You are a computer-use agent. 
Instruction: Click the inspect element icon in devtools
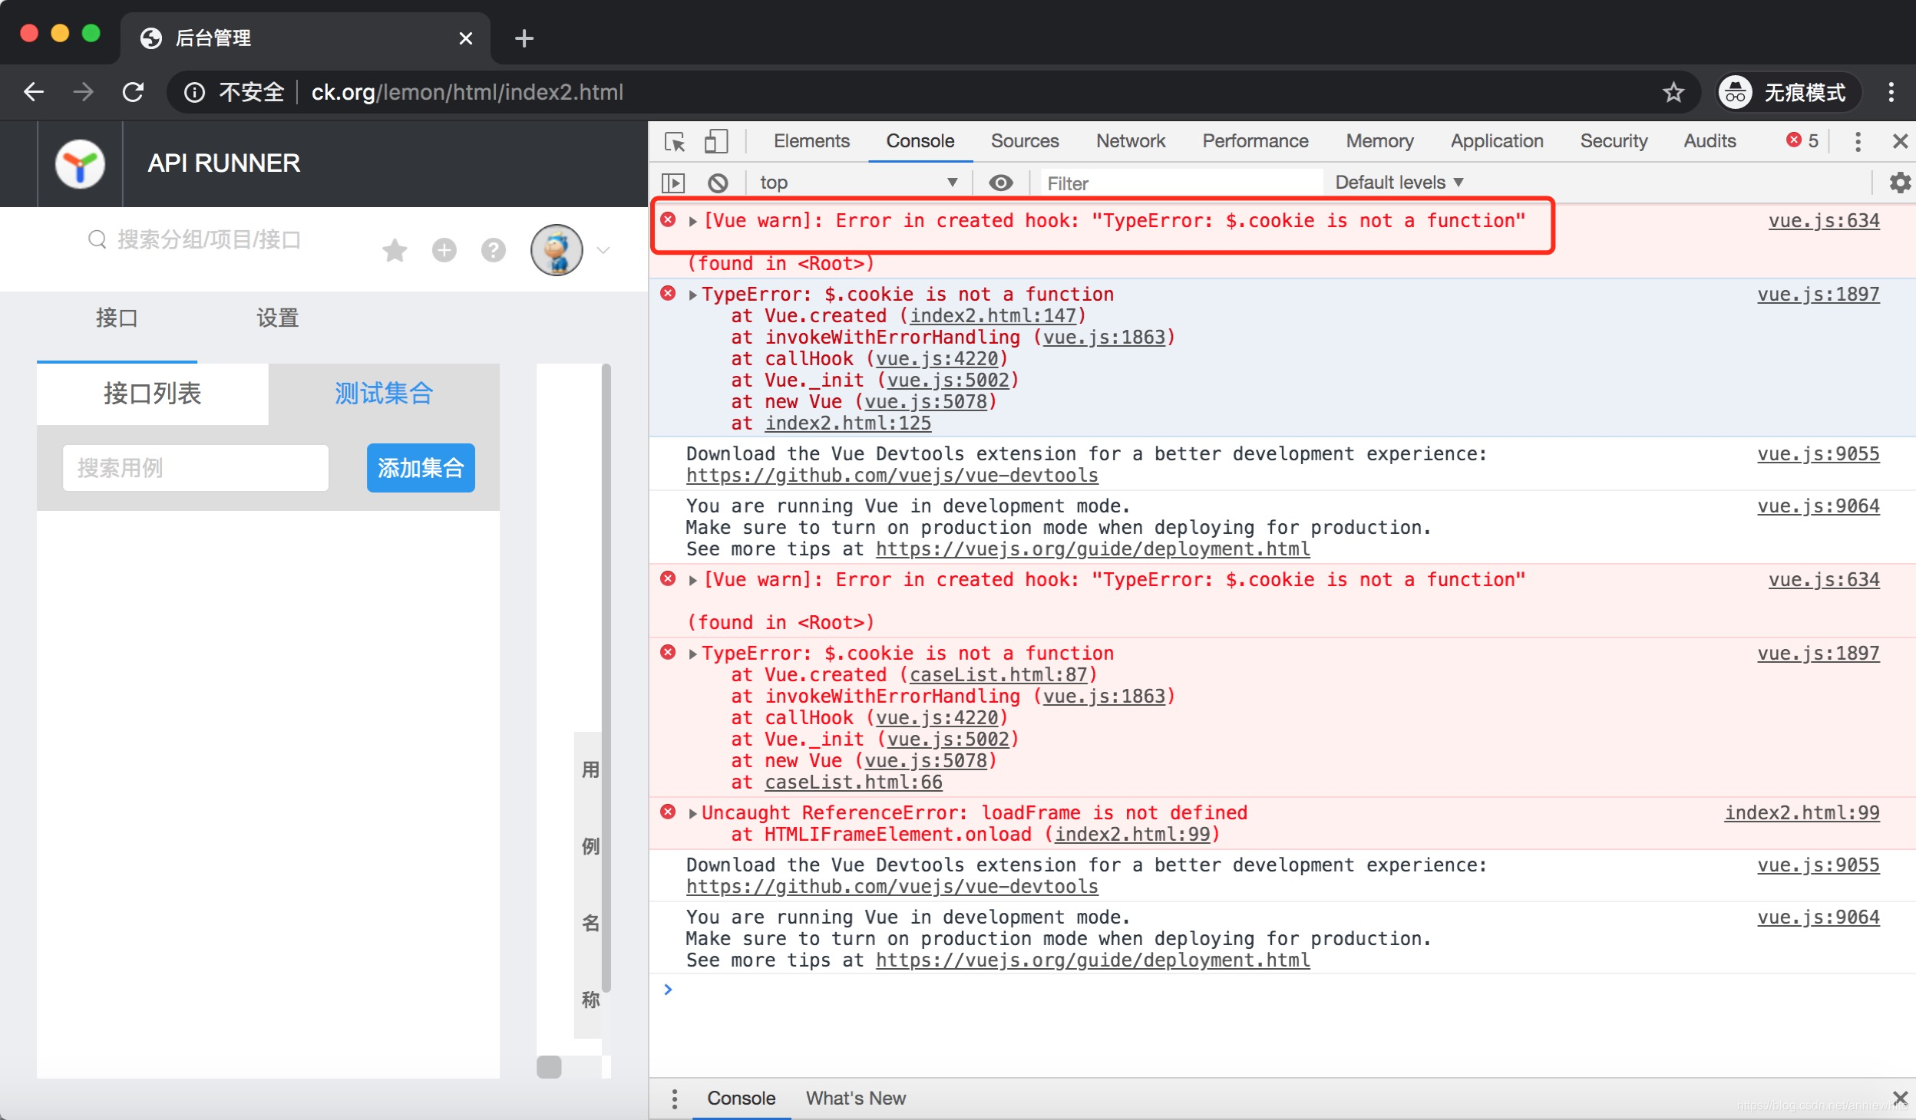tap(676, 143)
